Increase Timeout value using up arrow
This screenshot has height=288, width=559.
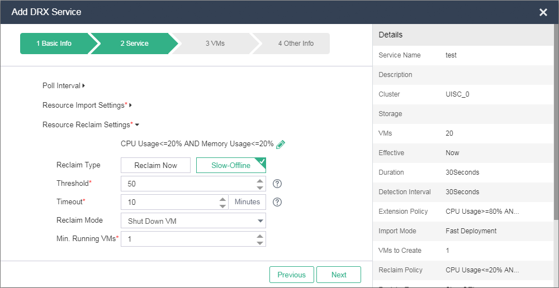point(222,199)
